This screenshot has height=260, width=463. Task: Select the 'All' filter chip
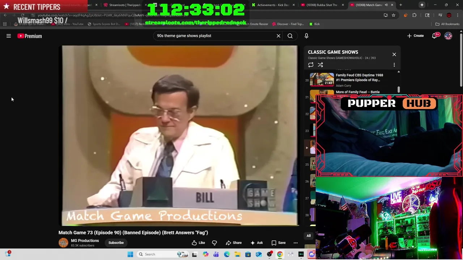(309, 236)
